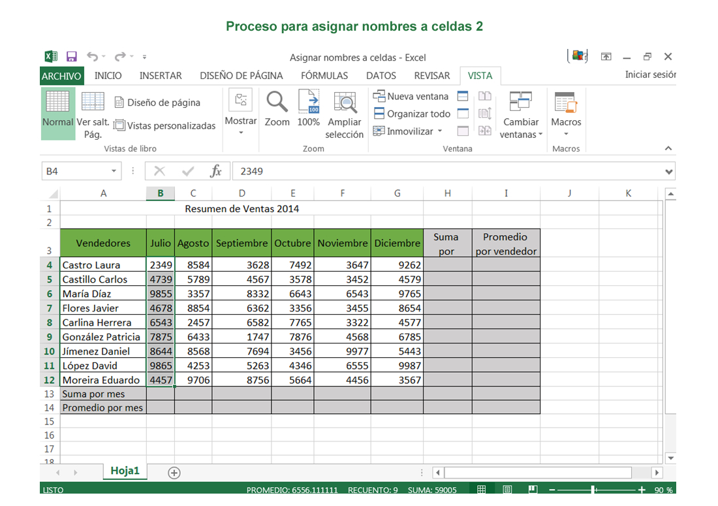Image resolution: width=718 pixels, height=506 pixels.
Task: Click the zoom out minus button
Action: click(552, 490)
